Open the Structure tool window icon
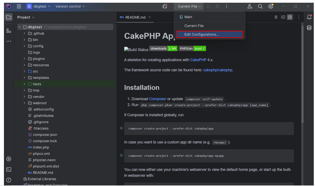 (9, 31)
